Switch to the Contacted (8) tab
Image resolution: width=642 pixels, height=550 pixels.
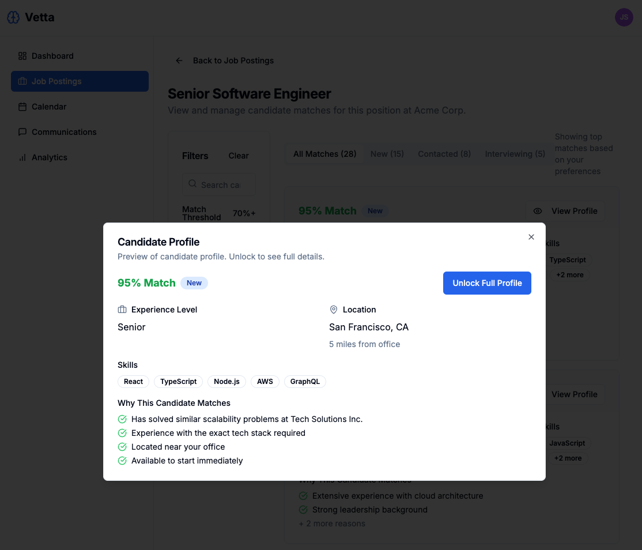point(444,154)
